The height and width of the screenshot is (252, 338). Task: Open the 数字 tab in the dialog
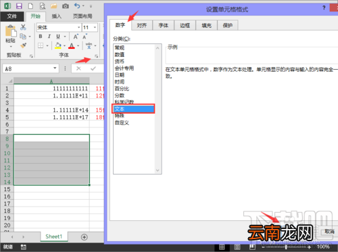click(x=120, y=25)
